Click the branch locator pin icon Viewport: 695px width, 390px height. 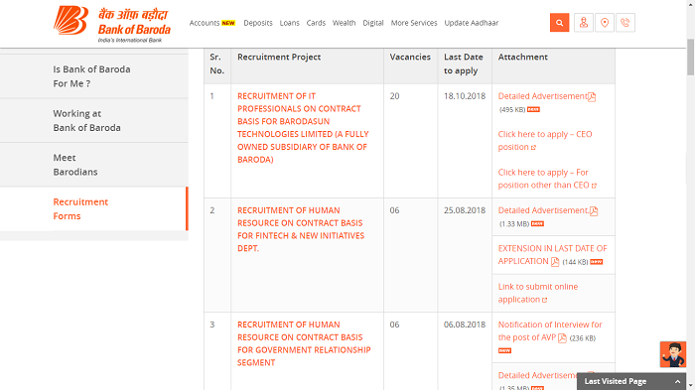605,23
